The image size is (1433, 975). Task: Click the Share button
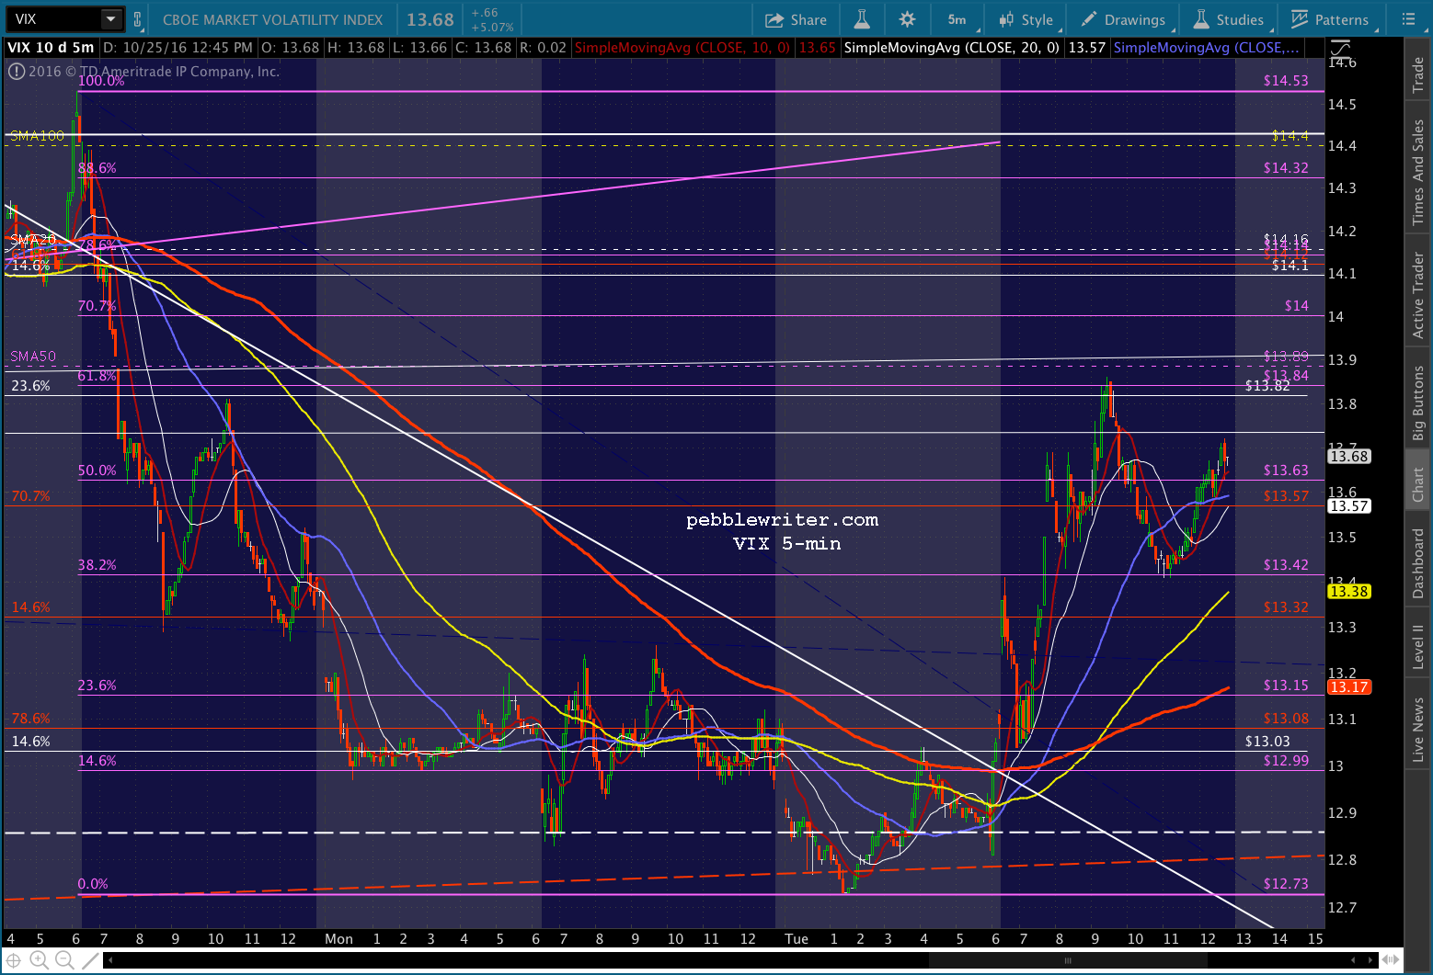pos(797,19)
